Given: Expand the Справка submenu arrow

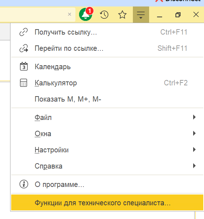Looking at the screenshot, I should (x=194, y=166).
